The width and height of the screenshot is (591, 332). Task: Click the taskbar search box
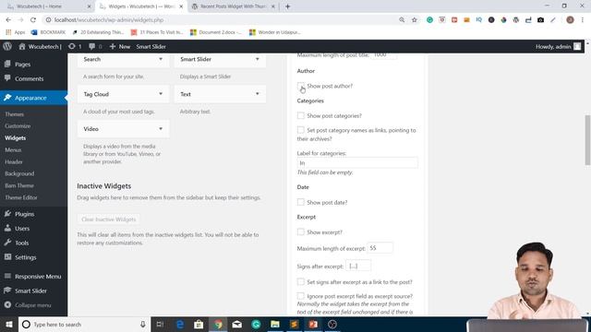84,324
